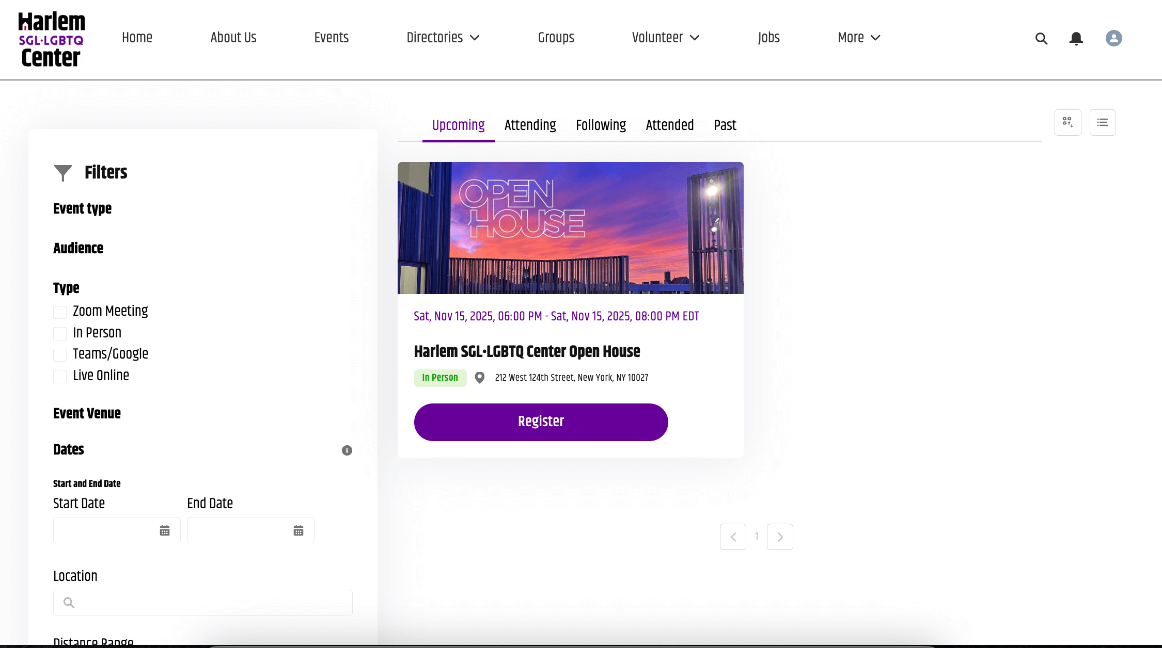Open the search magnifier icon in header
The width and height of the screenshot is (1162, 648).
click(x=1041, y=39)
